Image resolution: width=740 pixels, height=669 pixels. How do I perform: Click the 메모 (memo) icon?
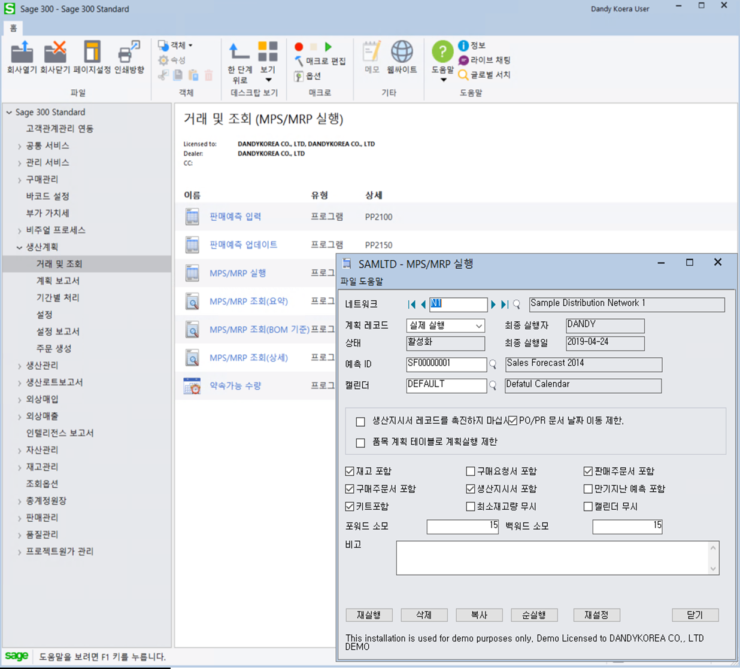click(x=372, y=52)
